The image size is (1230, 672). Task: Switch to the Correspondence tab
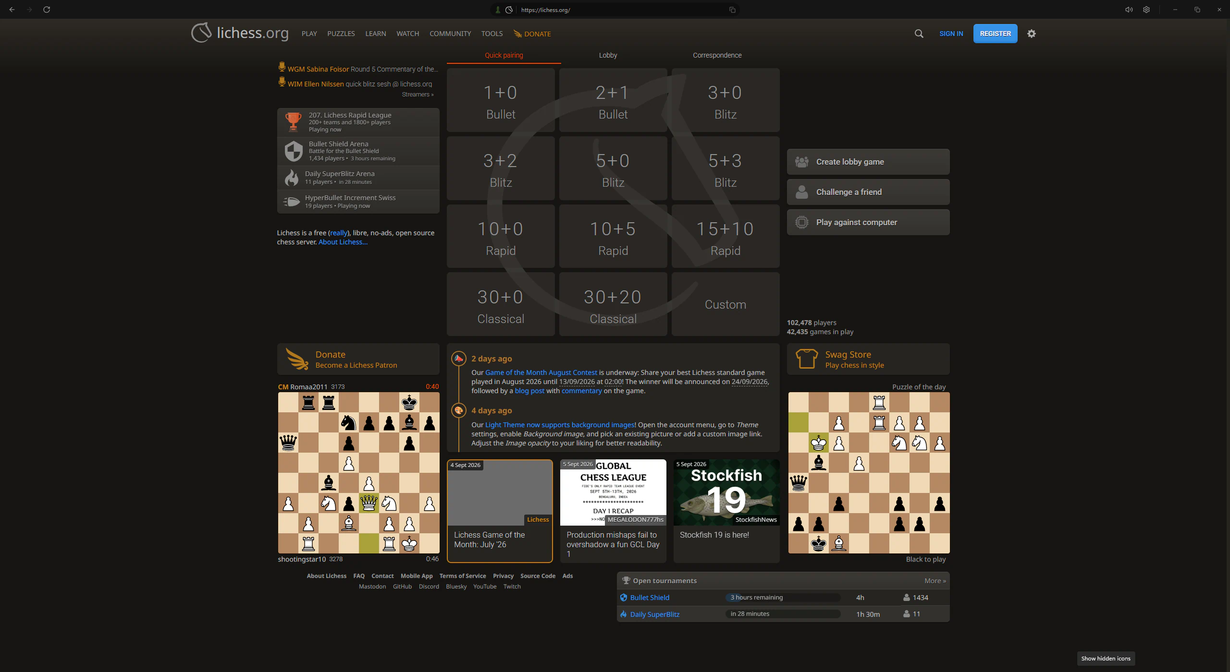coord(717,55)
